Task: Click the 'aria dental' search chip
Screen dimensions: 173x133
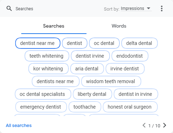Action: coord(87,69)
